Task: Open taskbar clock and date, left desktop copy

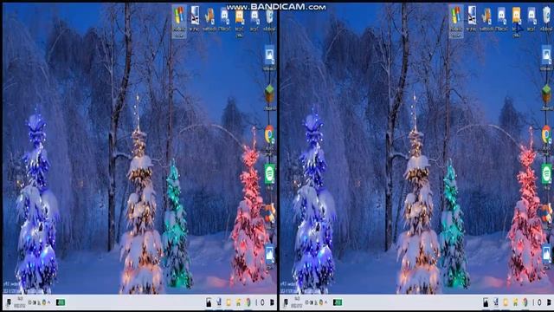Action: pos(20,302)
